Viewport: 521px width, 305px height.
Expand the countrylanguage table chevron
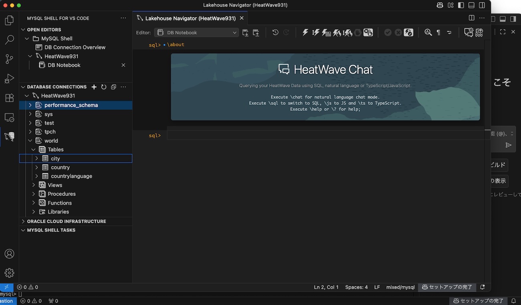[x=37, y=176]
